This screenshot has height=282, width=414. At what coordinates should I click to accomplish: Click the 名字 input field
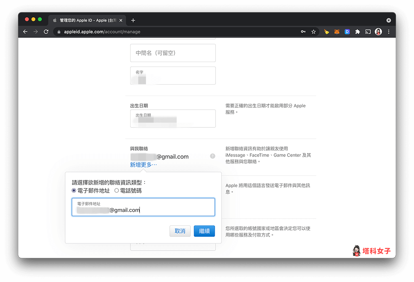click(173, 75)
